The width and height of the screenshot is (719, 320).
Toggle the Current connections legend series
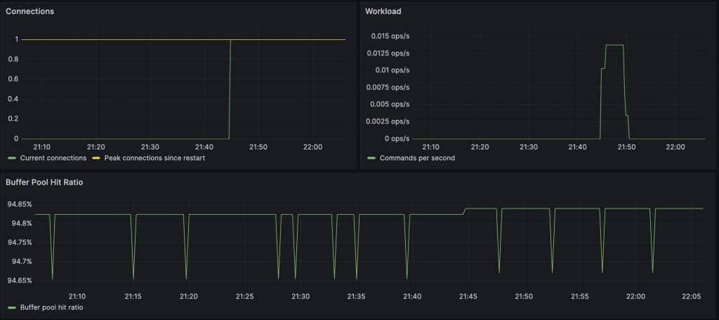53,158
